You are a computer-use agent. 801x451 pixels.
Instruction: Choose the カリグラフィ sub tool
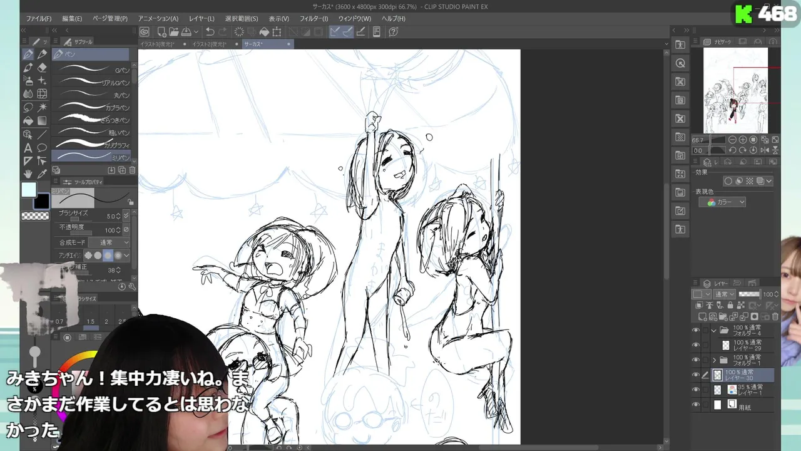click(x=93, y=145)
